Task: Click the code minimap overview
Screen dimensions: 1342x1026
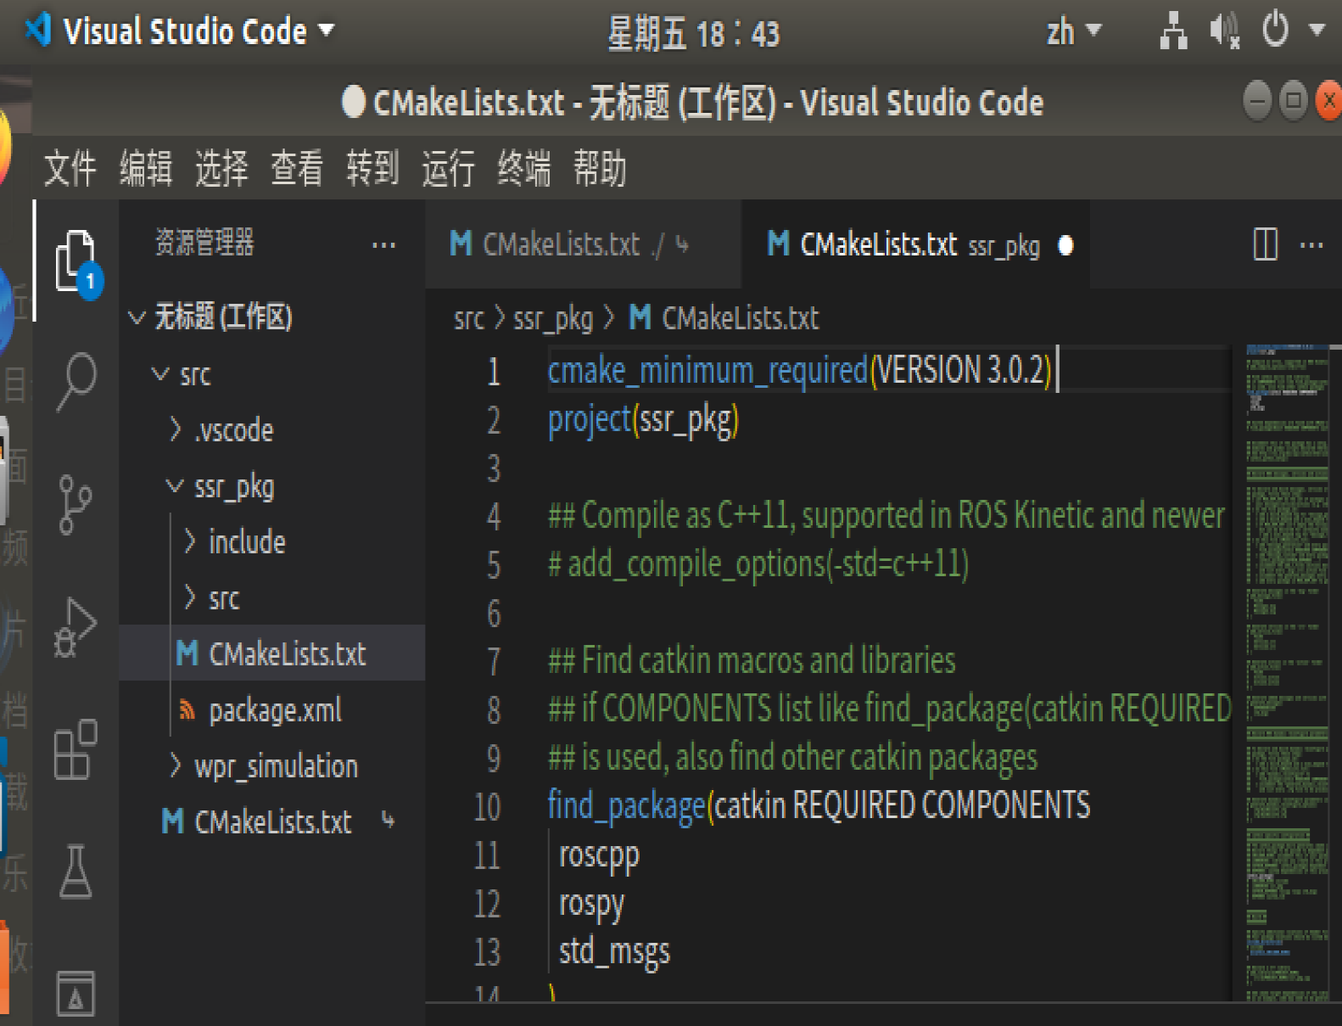Action: pos(1287,673)
